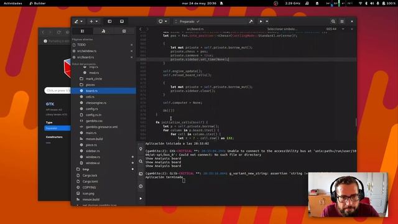Open the search magnifier in header bar
Image resolution: width=398 pixels, height=224 pixels.
(333, 22)
